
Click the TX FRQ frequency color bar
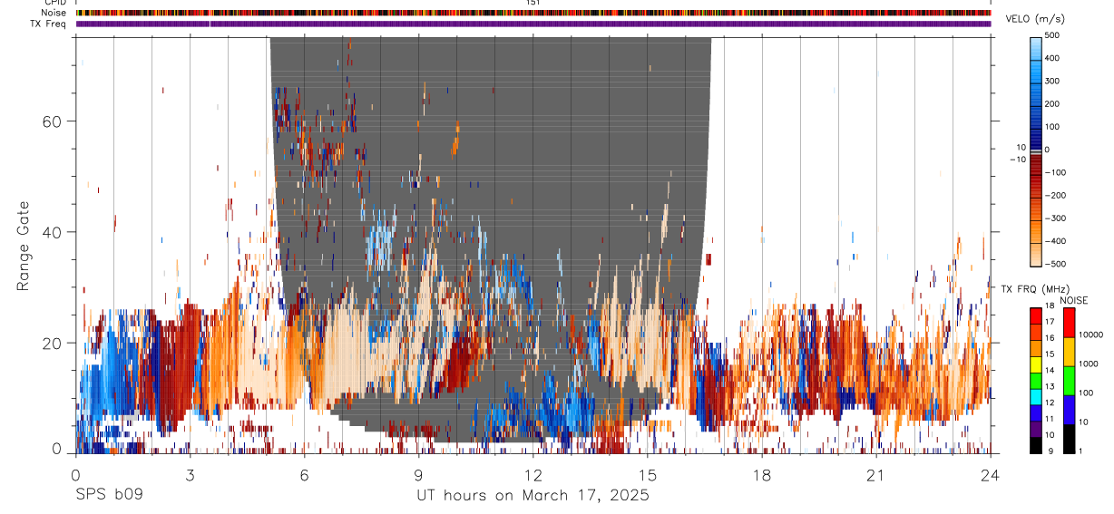coord(1036,380)
